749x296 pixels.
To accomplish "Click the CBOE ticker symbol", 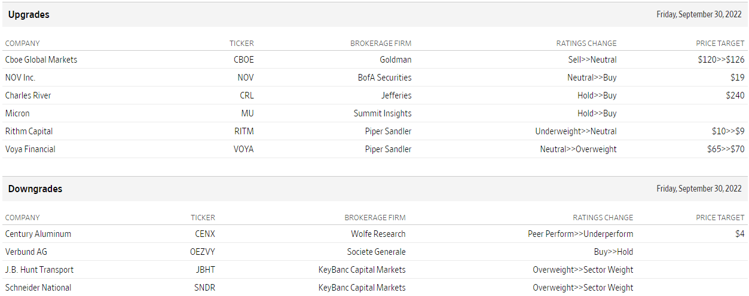I will coord(243,60).
